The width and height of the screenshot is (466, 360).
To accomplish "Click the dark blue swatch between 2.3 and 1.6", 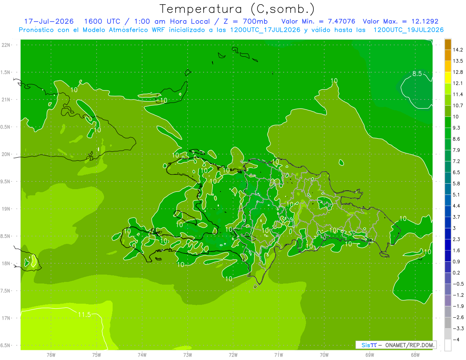I will [448, 245].
